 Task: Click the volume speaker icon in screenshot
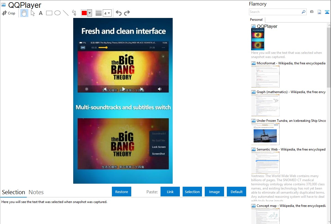[160, 89]
